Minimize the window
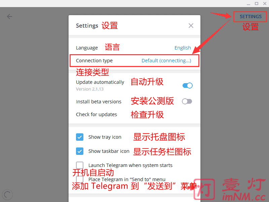Viewport: 269px width, 202px height. click(x=248, y=4)
